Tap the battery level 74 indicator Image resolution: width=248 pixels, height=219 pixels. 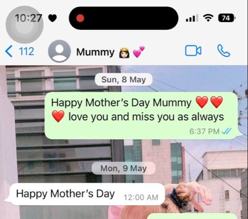pos(227,18)
